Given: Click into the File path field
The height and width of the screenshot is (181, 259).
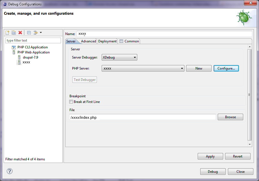Looking at the screenshot, I should 143,117.
